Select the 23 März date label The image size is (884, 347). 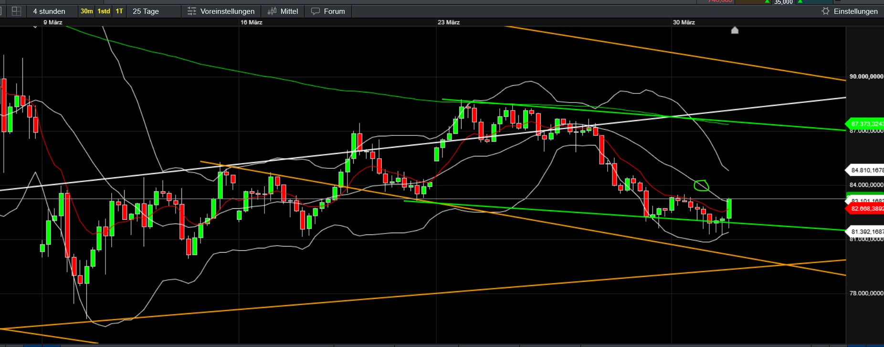pos(449,22)
